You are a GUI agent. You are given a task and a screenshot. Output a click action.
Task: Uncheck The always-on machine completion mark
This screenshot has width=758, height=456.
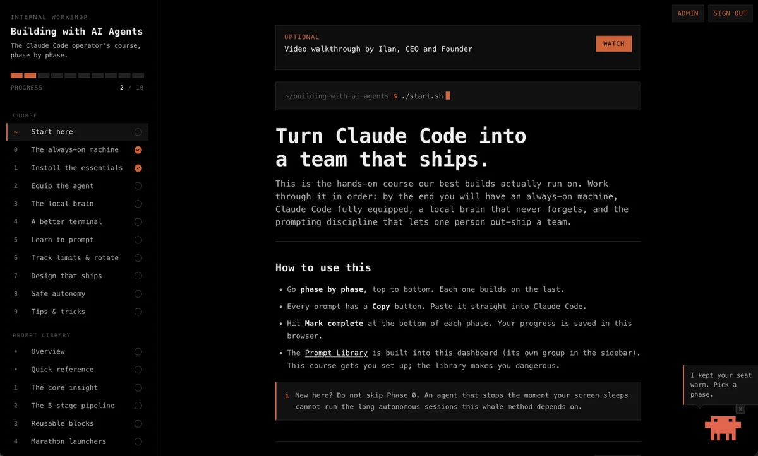[138, 150]
